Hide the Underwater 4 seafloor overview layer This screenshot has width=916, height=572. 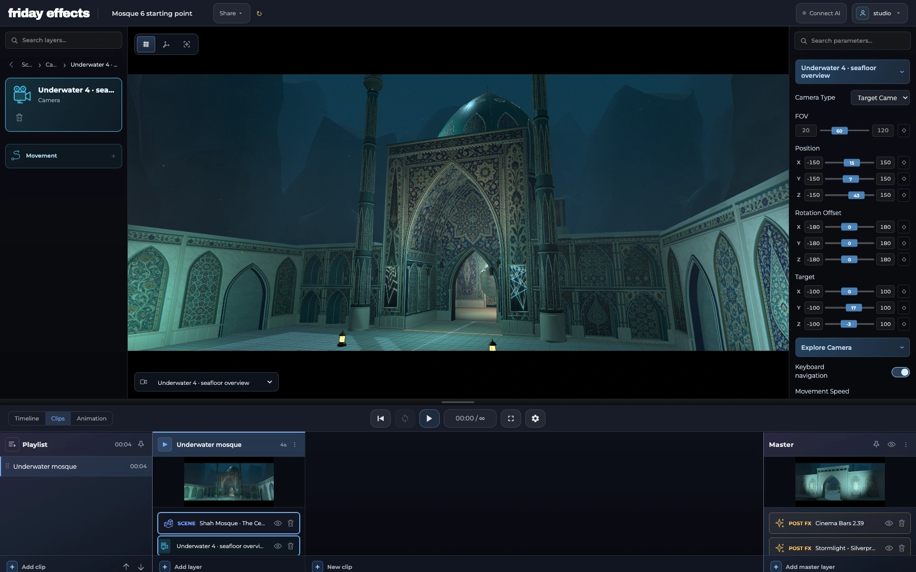pyautogui.click(x=278, y=546)
